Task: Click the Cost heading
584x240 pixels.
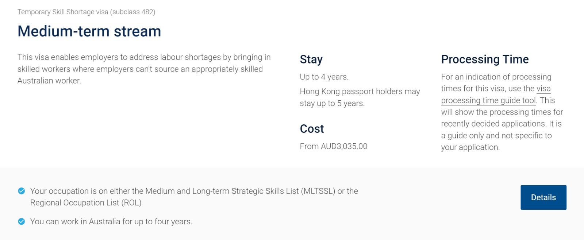Action: 312,129
